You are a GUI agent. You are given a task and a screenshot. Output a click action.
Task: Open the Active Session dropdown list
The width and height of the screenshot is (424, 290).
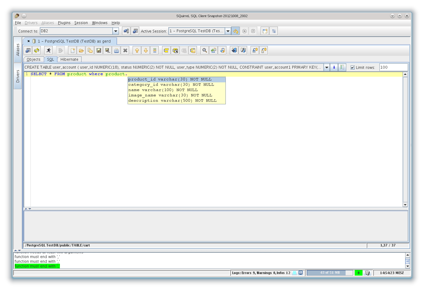pyautogui.click(x=228, y=31)
